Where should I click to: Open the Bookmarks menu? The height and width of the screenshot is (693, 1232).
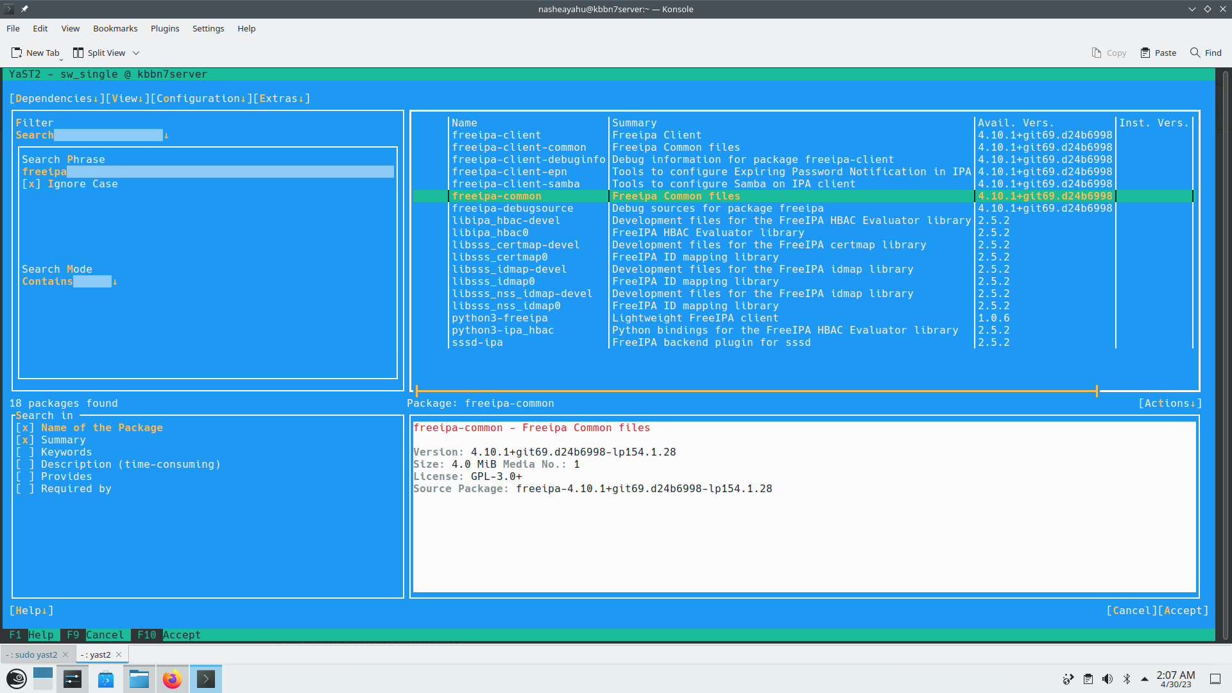(115, 28)
